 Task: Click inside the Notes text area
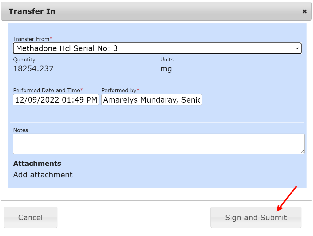tap(158, 144)
